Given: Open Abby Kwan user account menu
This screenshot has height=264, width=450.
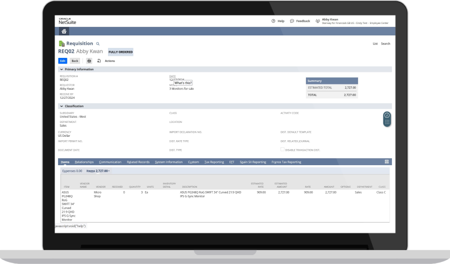Looking at the screenshot, I should [330, 19].
